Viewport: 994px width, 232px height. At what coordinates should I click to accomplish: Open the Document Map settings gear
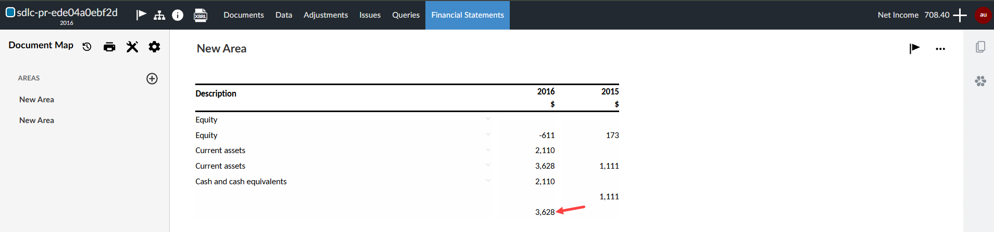[x=154, y=47]
